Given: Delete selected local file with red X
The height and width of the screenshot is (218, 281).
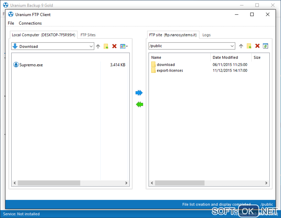Looking at the screenshot, I should coord(114,46).
